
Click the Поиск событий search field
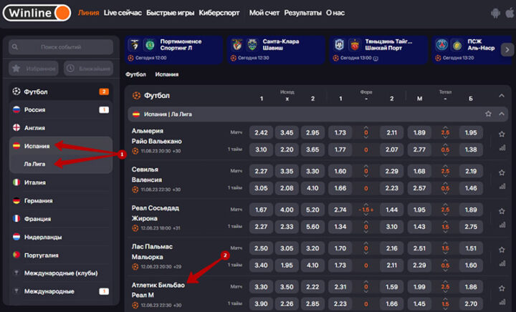click(61, 47)
